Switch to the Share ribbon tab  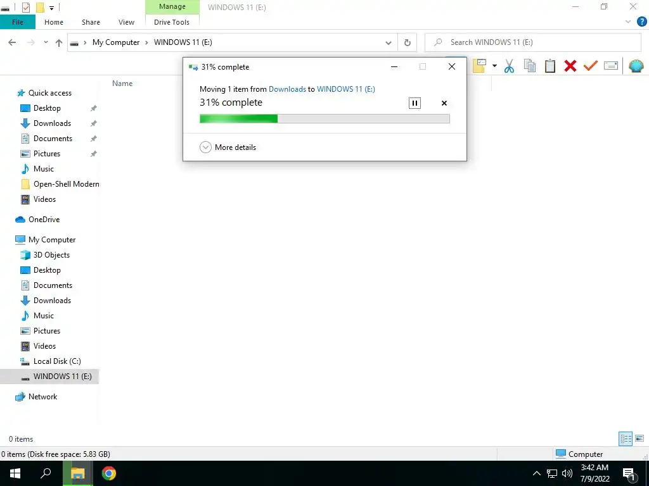click(x=91, y=22)
